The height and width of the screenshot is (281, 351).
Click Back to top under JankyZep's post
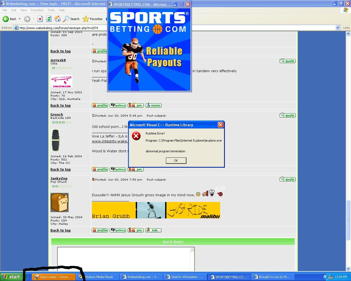(x=61, y=230)
